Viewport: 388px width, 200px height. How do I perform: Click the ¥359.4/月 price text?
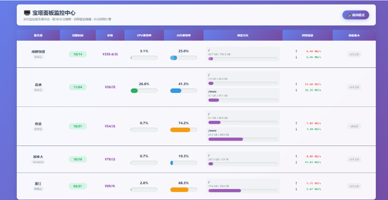point(110,54)
